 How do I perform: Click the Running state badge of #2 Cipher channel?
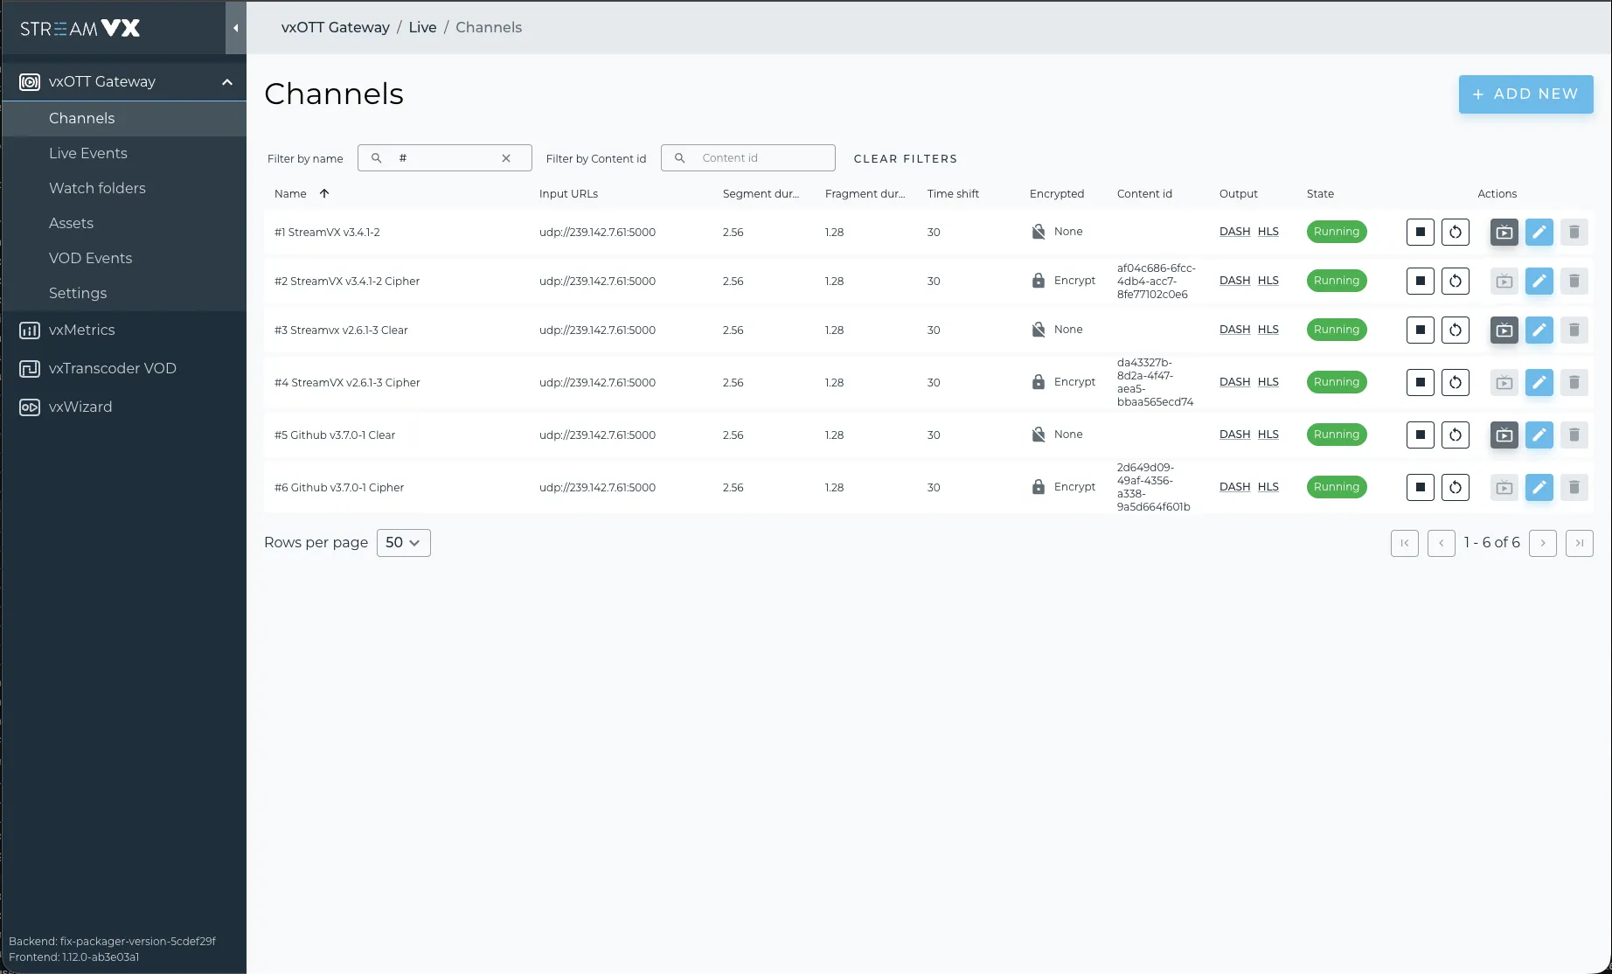point(1336,281)
